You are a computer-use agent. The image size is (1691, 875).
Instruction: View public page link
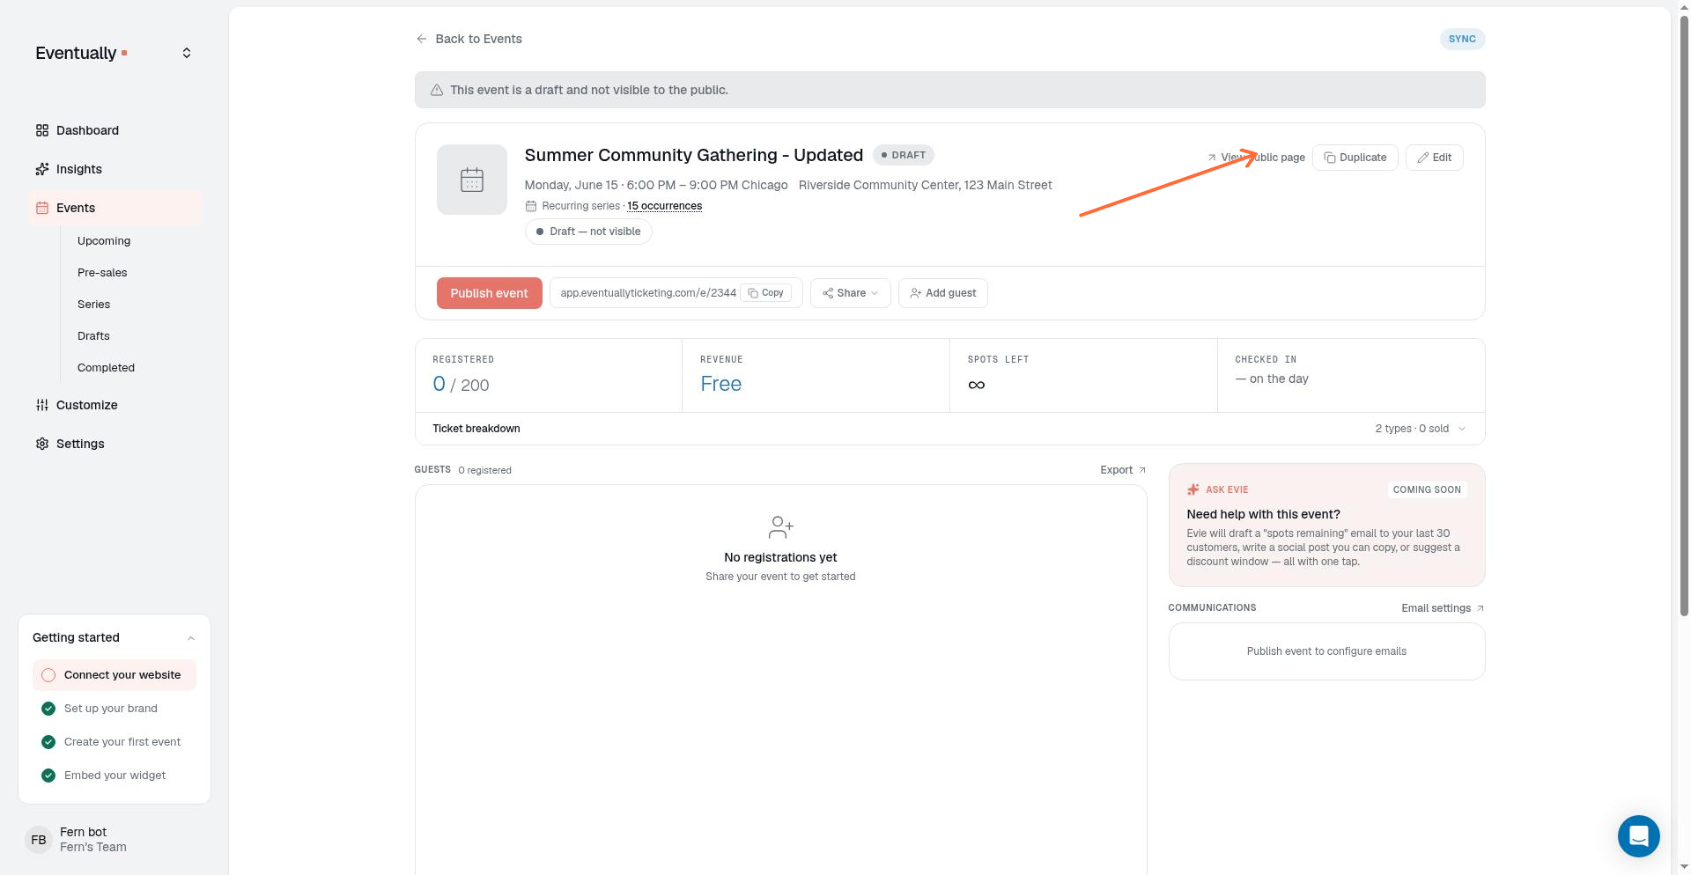pos(1256,158)
